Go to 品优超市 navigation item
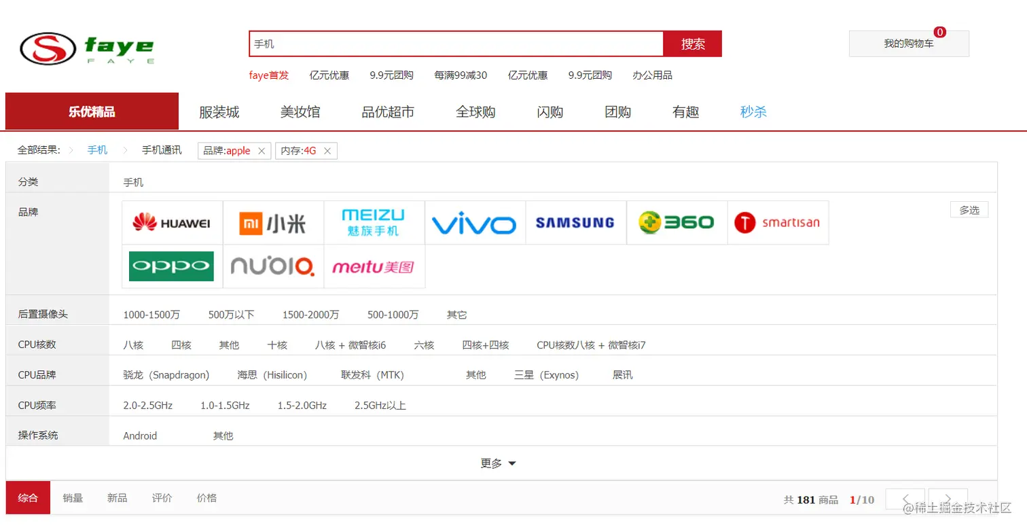 [388, 112]
